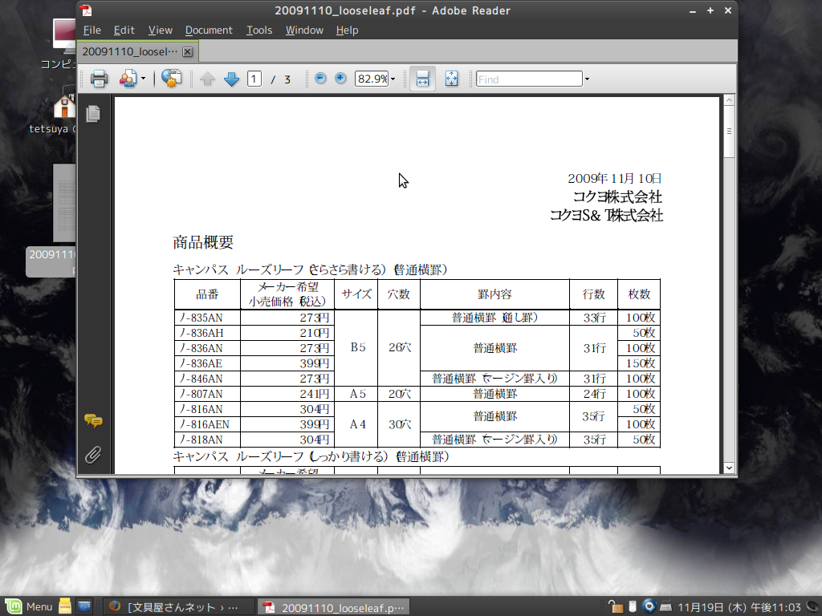Click the open padlock tray icon
This screenshot has height=616, width=822.
(616, 606)
